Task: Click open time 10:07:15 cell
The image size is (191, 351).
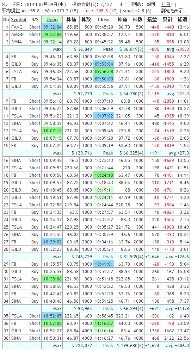Action: [52, 138]
